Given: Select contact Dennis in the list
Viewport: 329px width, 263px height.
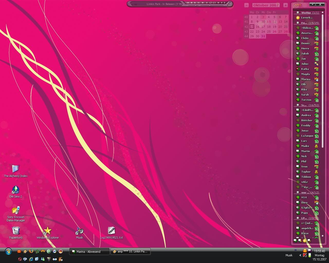Looking at the screenshot, I should [306, 43].
